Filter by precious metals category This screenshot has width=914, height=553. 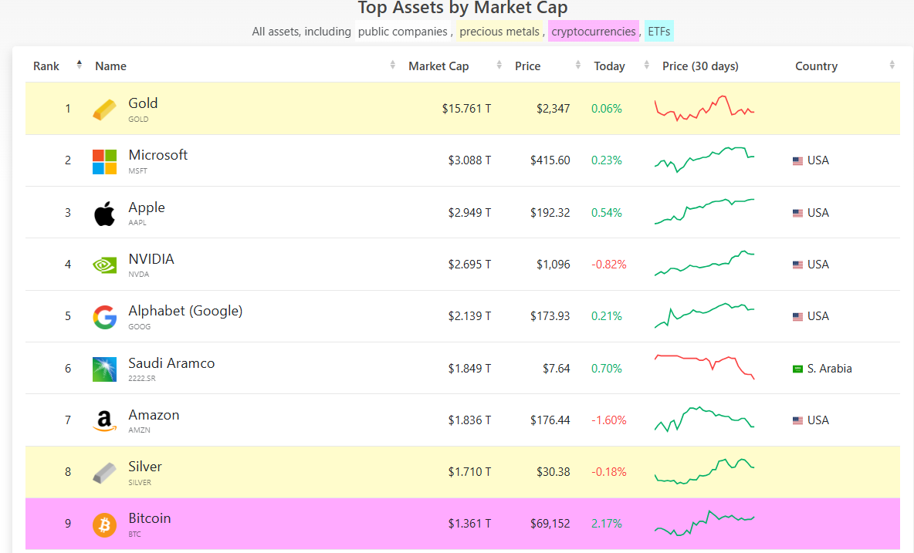click(x=499, y=32)
